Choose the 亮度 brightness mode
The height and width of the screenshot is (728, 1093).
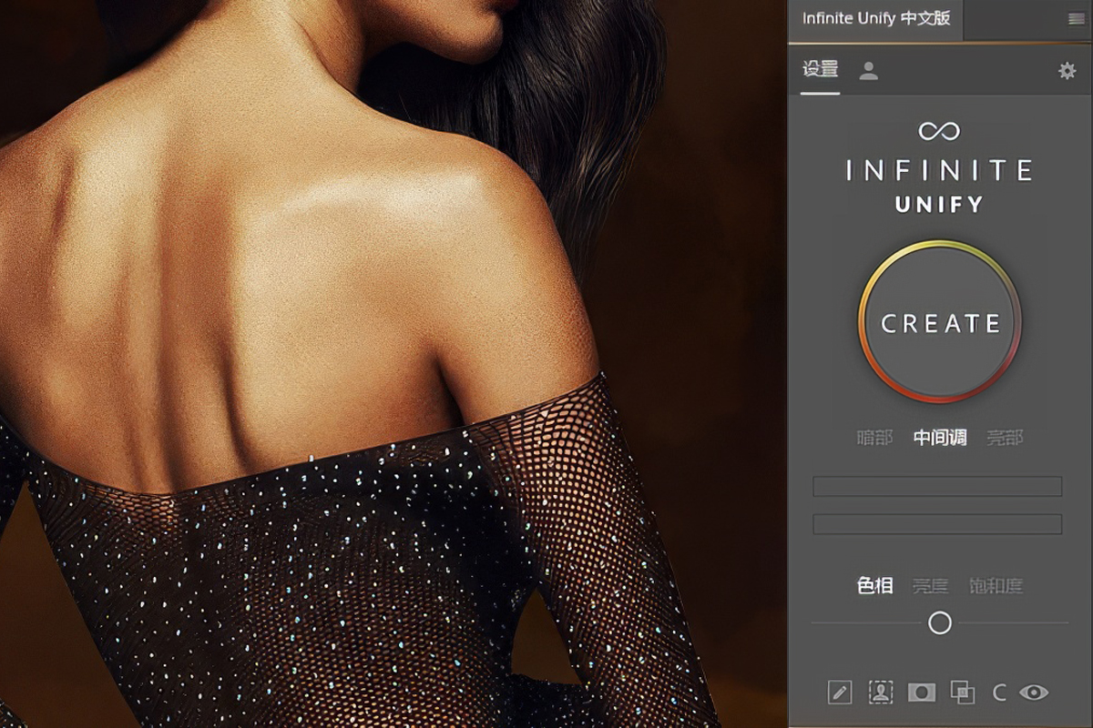[x=931, y=585]
